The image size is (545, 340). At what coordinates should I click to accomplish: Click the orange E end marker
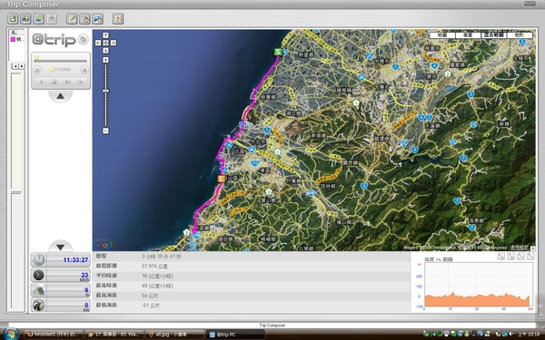pyautogui.click(x=222, y=179)
